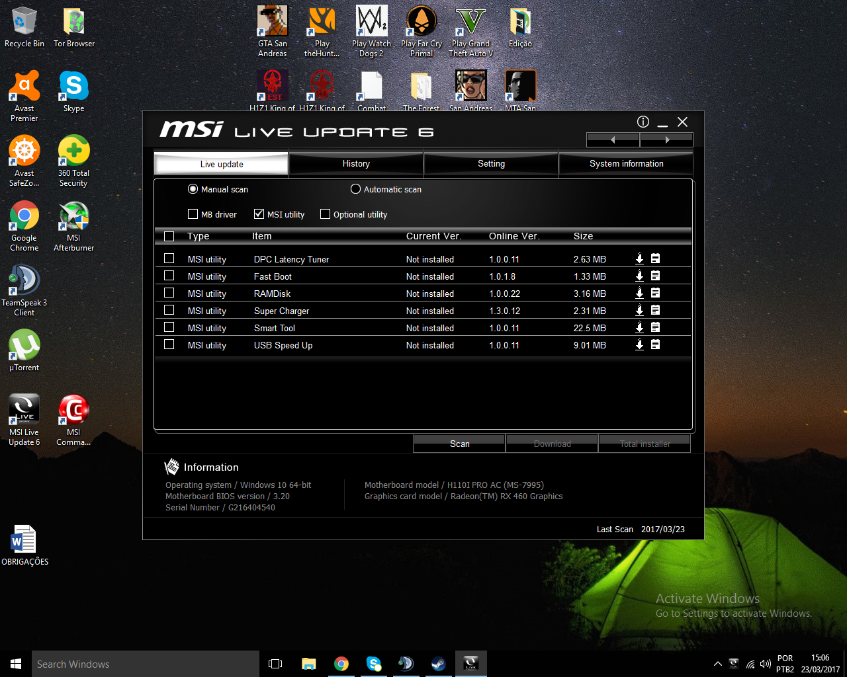The width and height of the screenshot is (847, 677).
Task: Click the 'Not installed' text for RAMDisk
Action: 430,294
